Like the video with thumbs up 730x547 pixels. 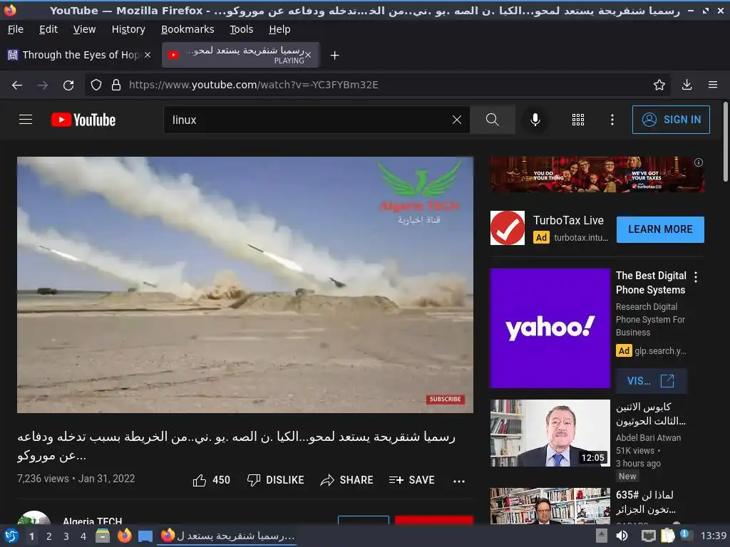pyautogui.click(x=211, y=480)
